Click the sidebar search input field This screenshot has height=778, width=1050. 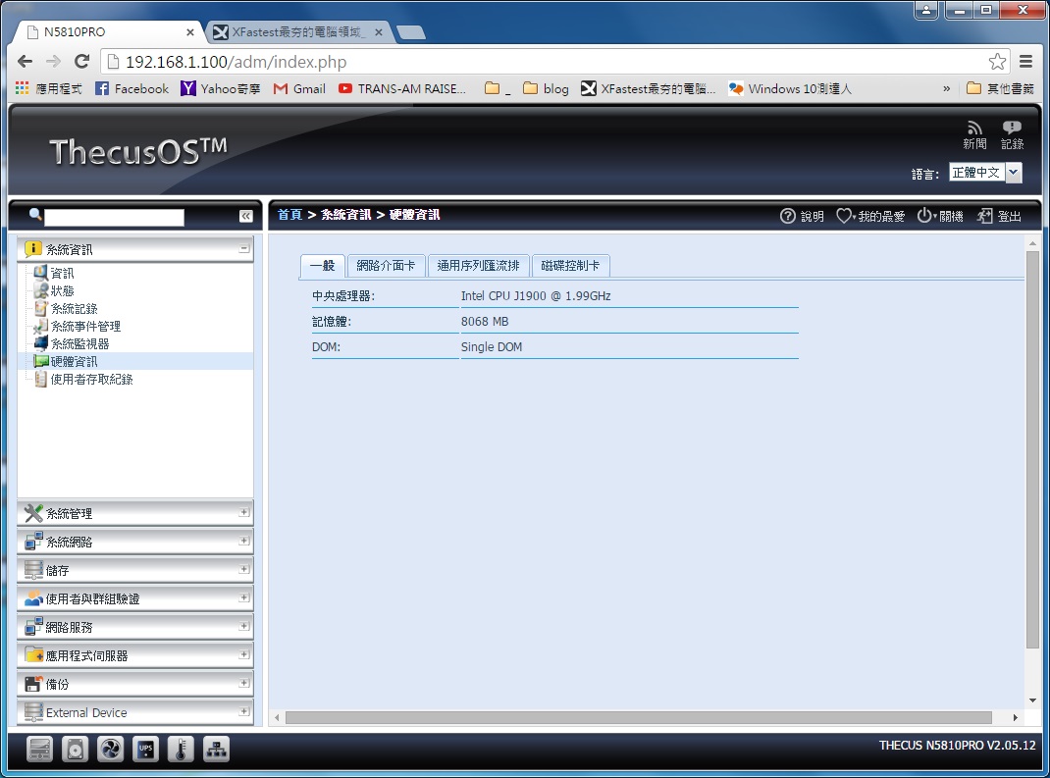(114, 217)
